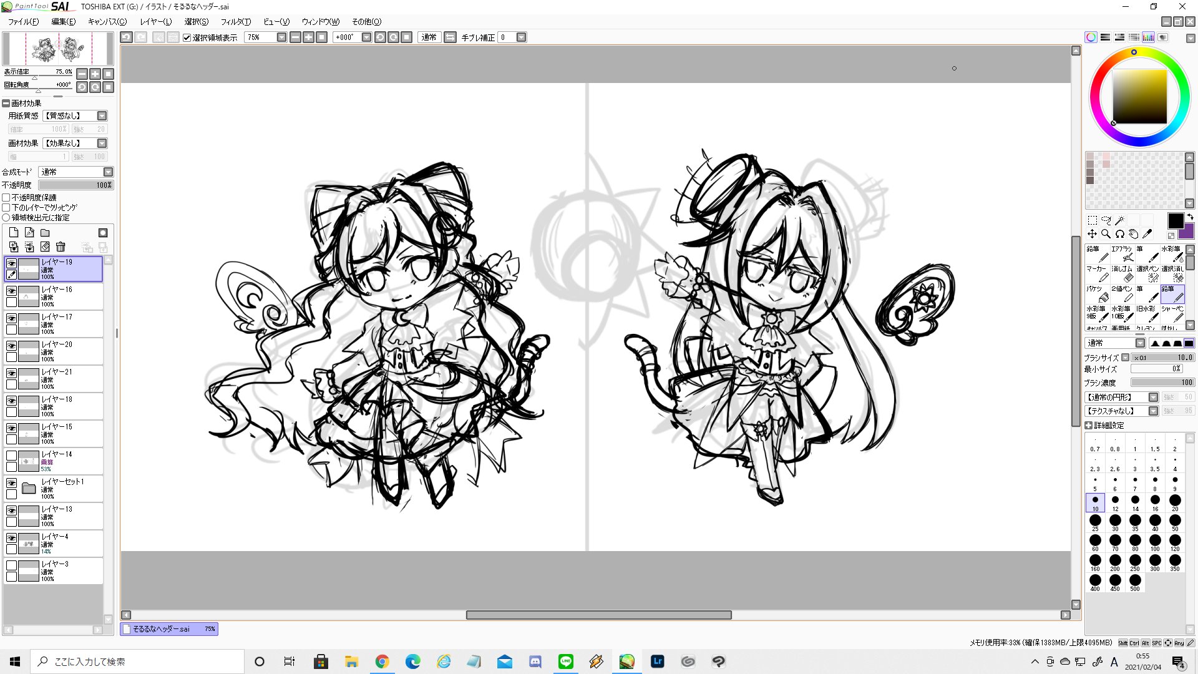Hide layer レイヤー16 with eye icon
This screenshot has height=674, width=1198.
(11, 291)
